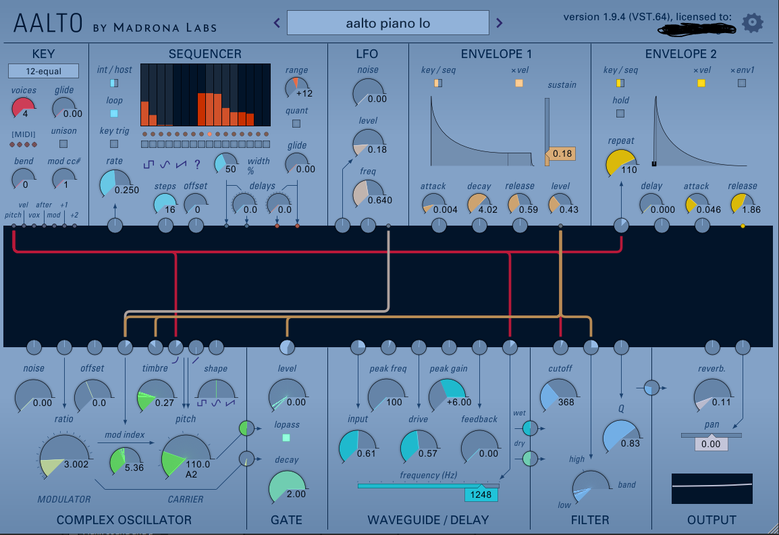Click the output pan value field
The width and height of the screenshot is (779, 535).
click(x=711, y=444)
